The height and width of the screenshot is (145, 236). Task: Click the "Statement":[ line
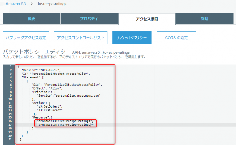[32, 77]
